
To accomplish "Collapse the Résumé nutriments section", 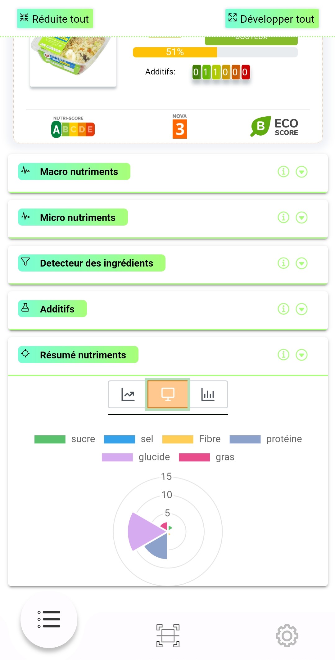I will coord(301,355).
